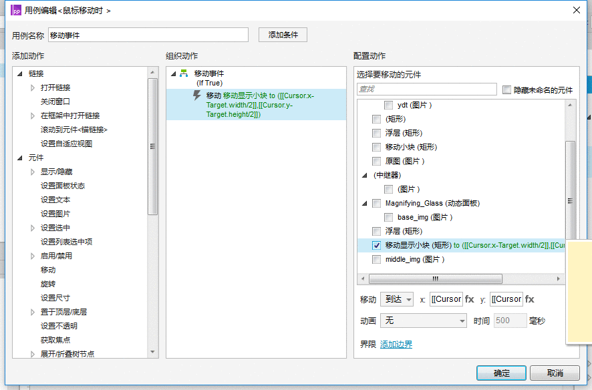Collapse the 移动事件 case node

(x=173, y=73)
